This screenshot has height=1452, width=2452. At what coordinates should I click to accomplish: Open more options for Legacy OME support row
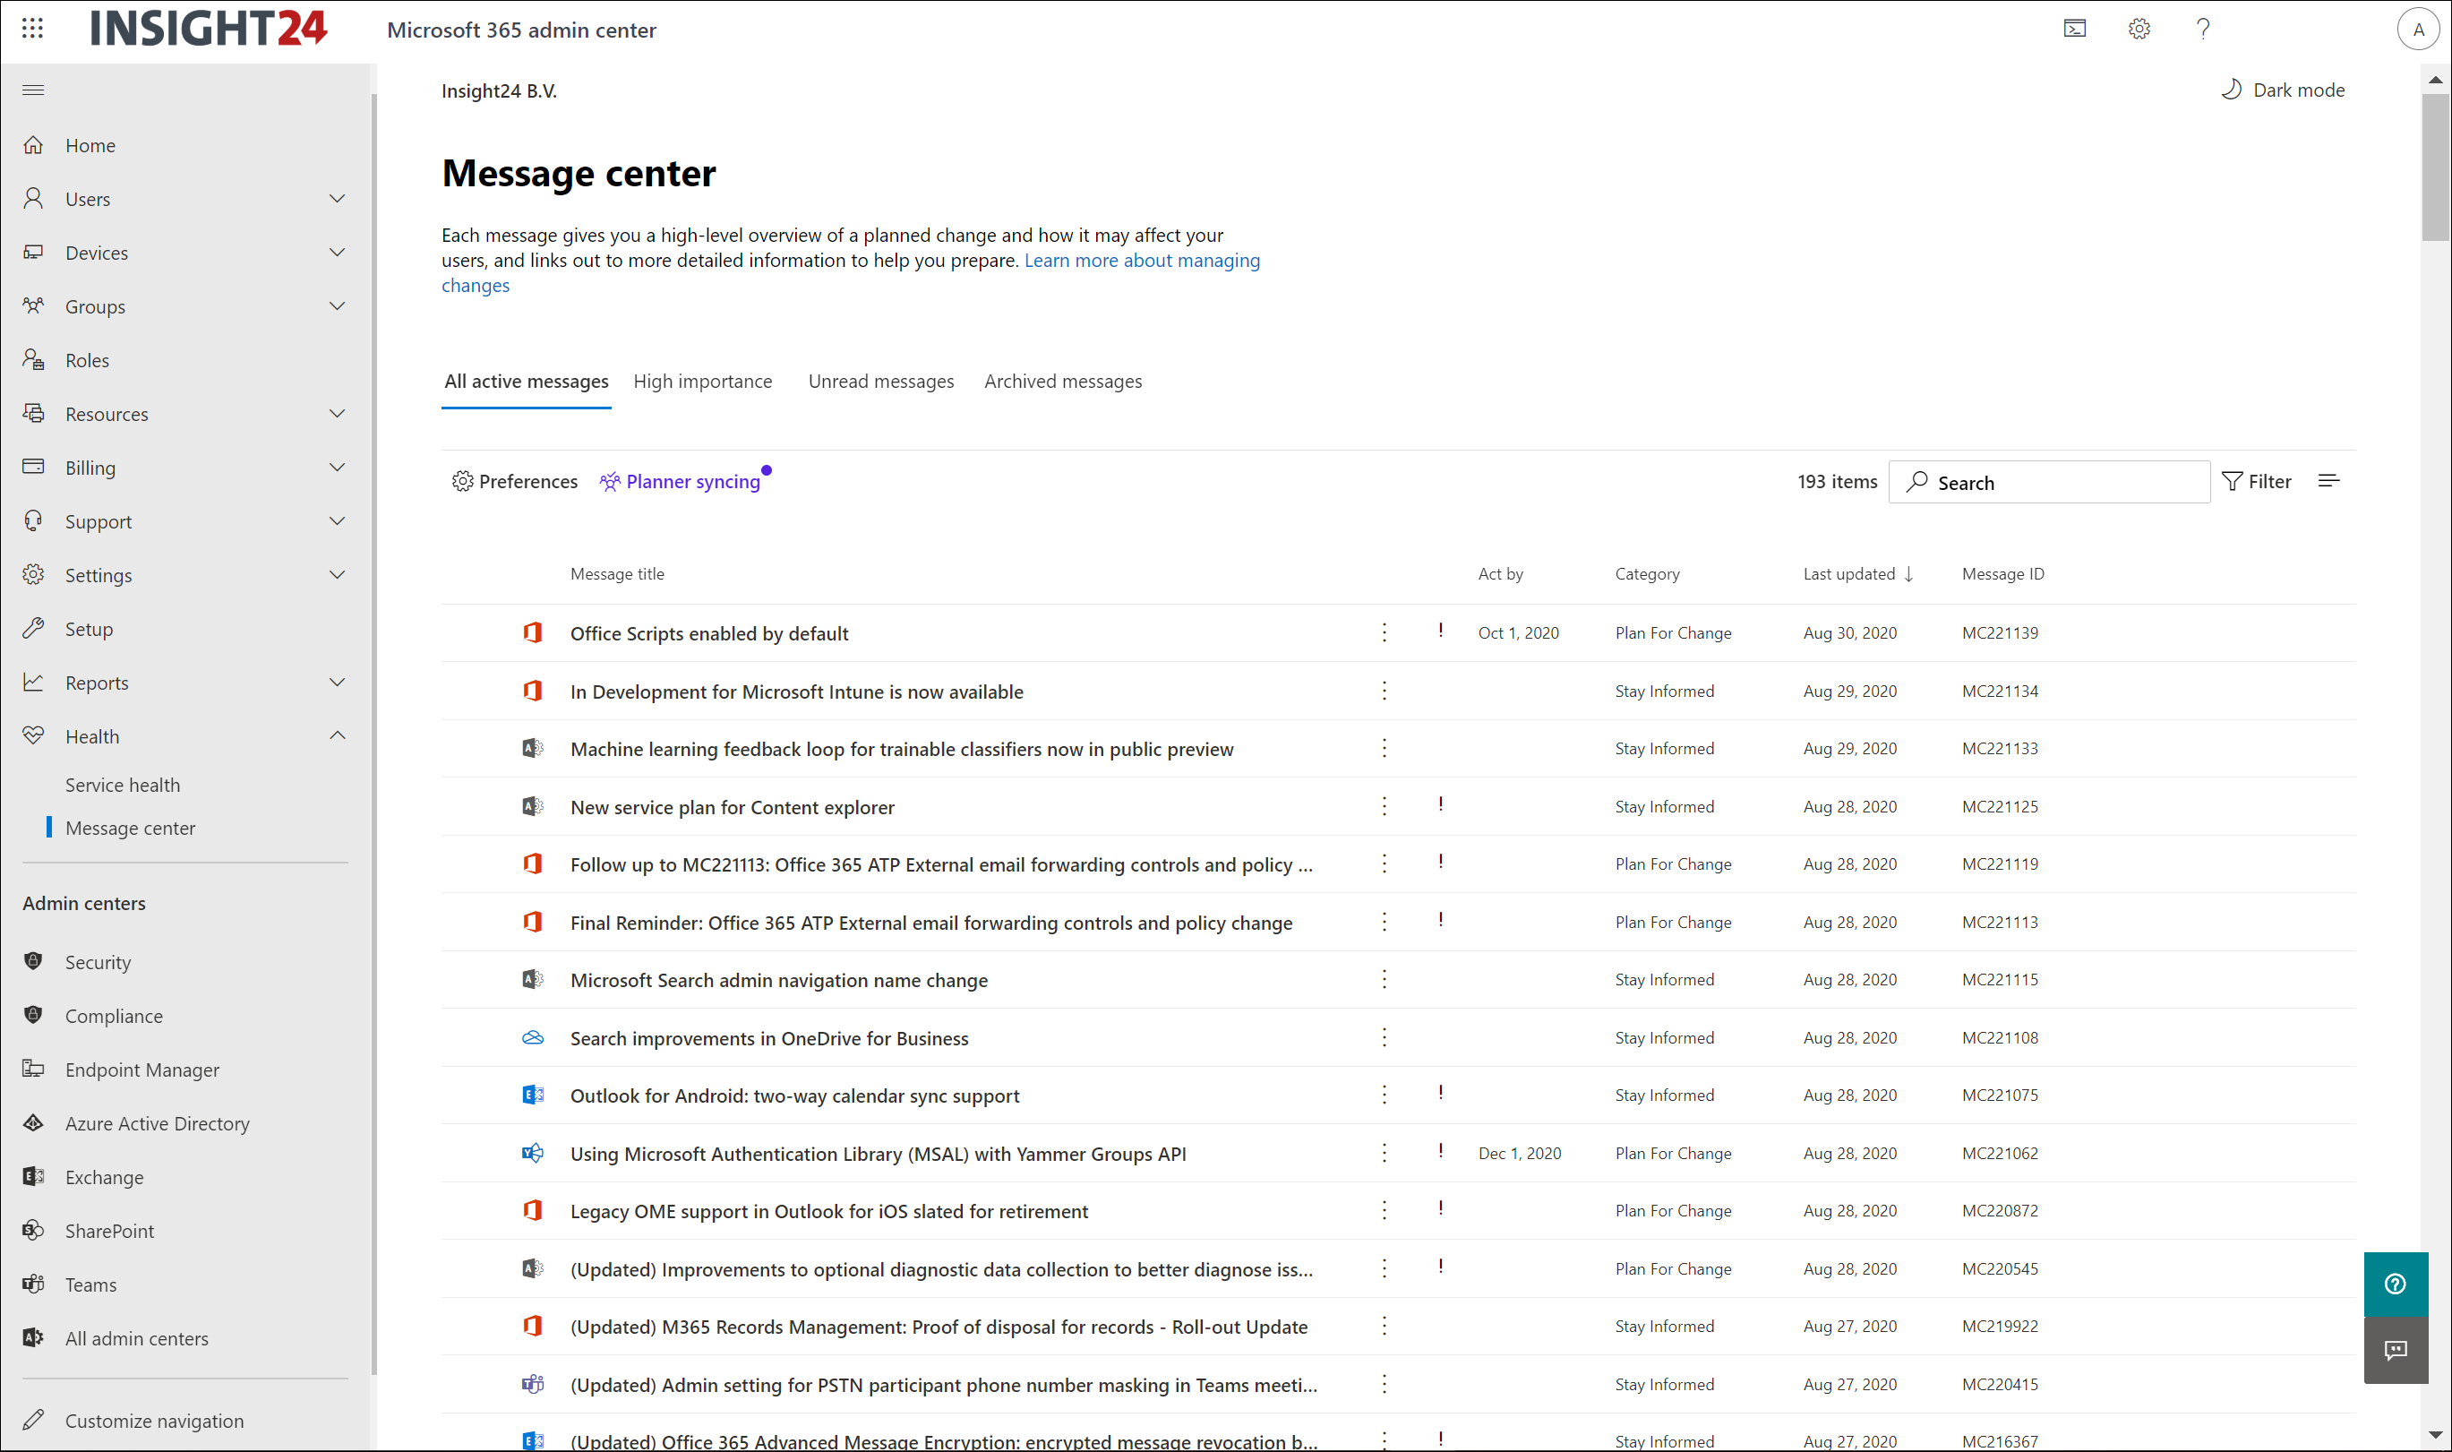click(x=1384, y=1210)
